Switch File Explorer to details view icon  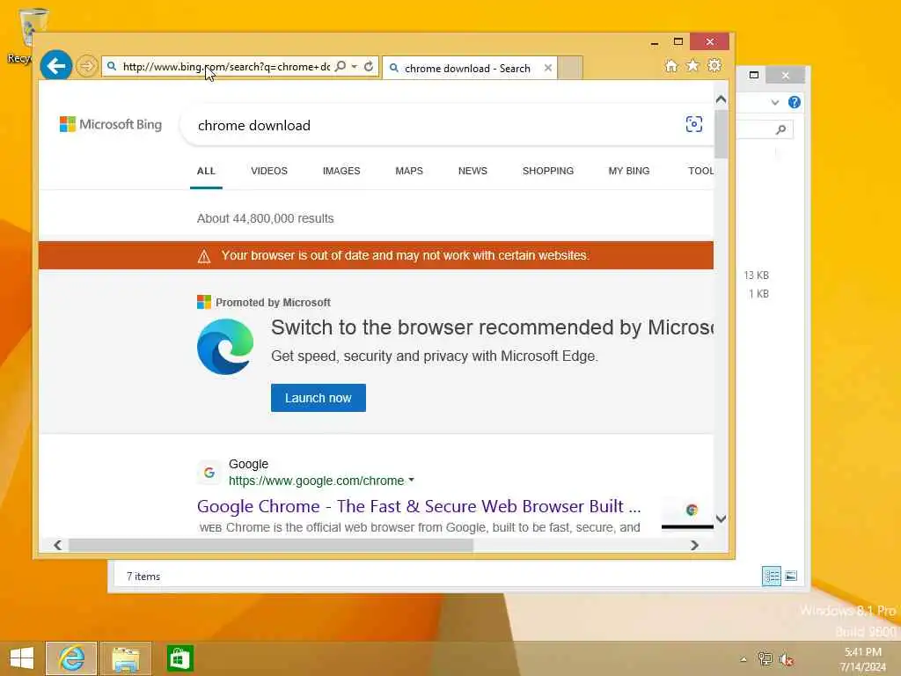click(x=771, y=576)
